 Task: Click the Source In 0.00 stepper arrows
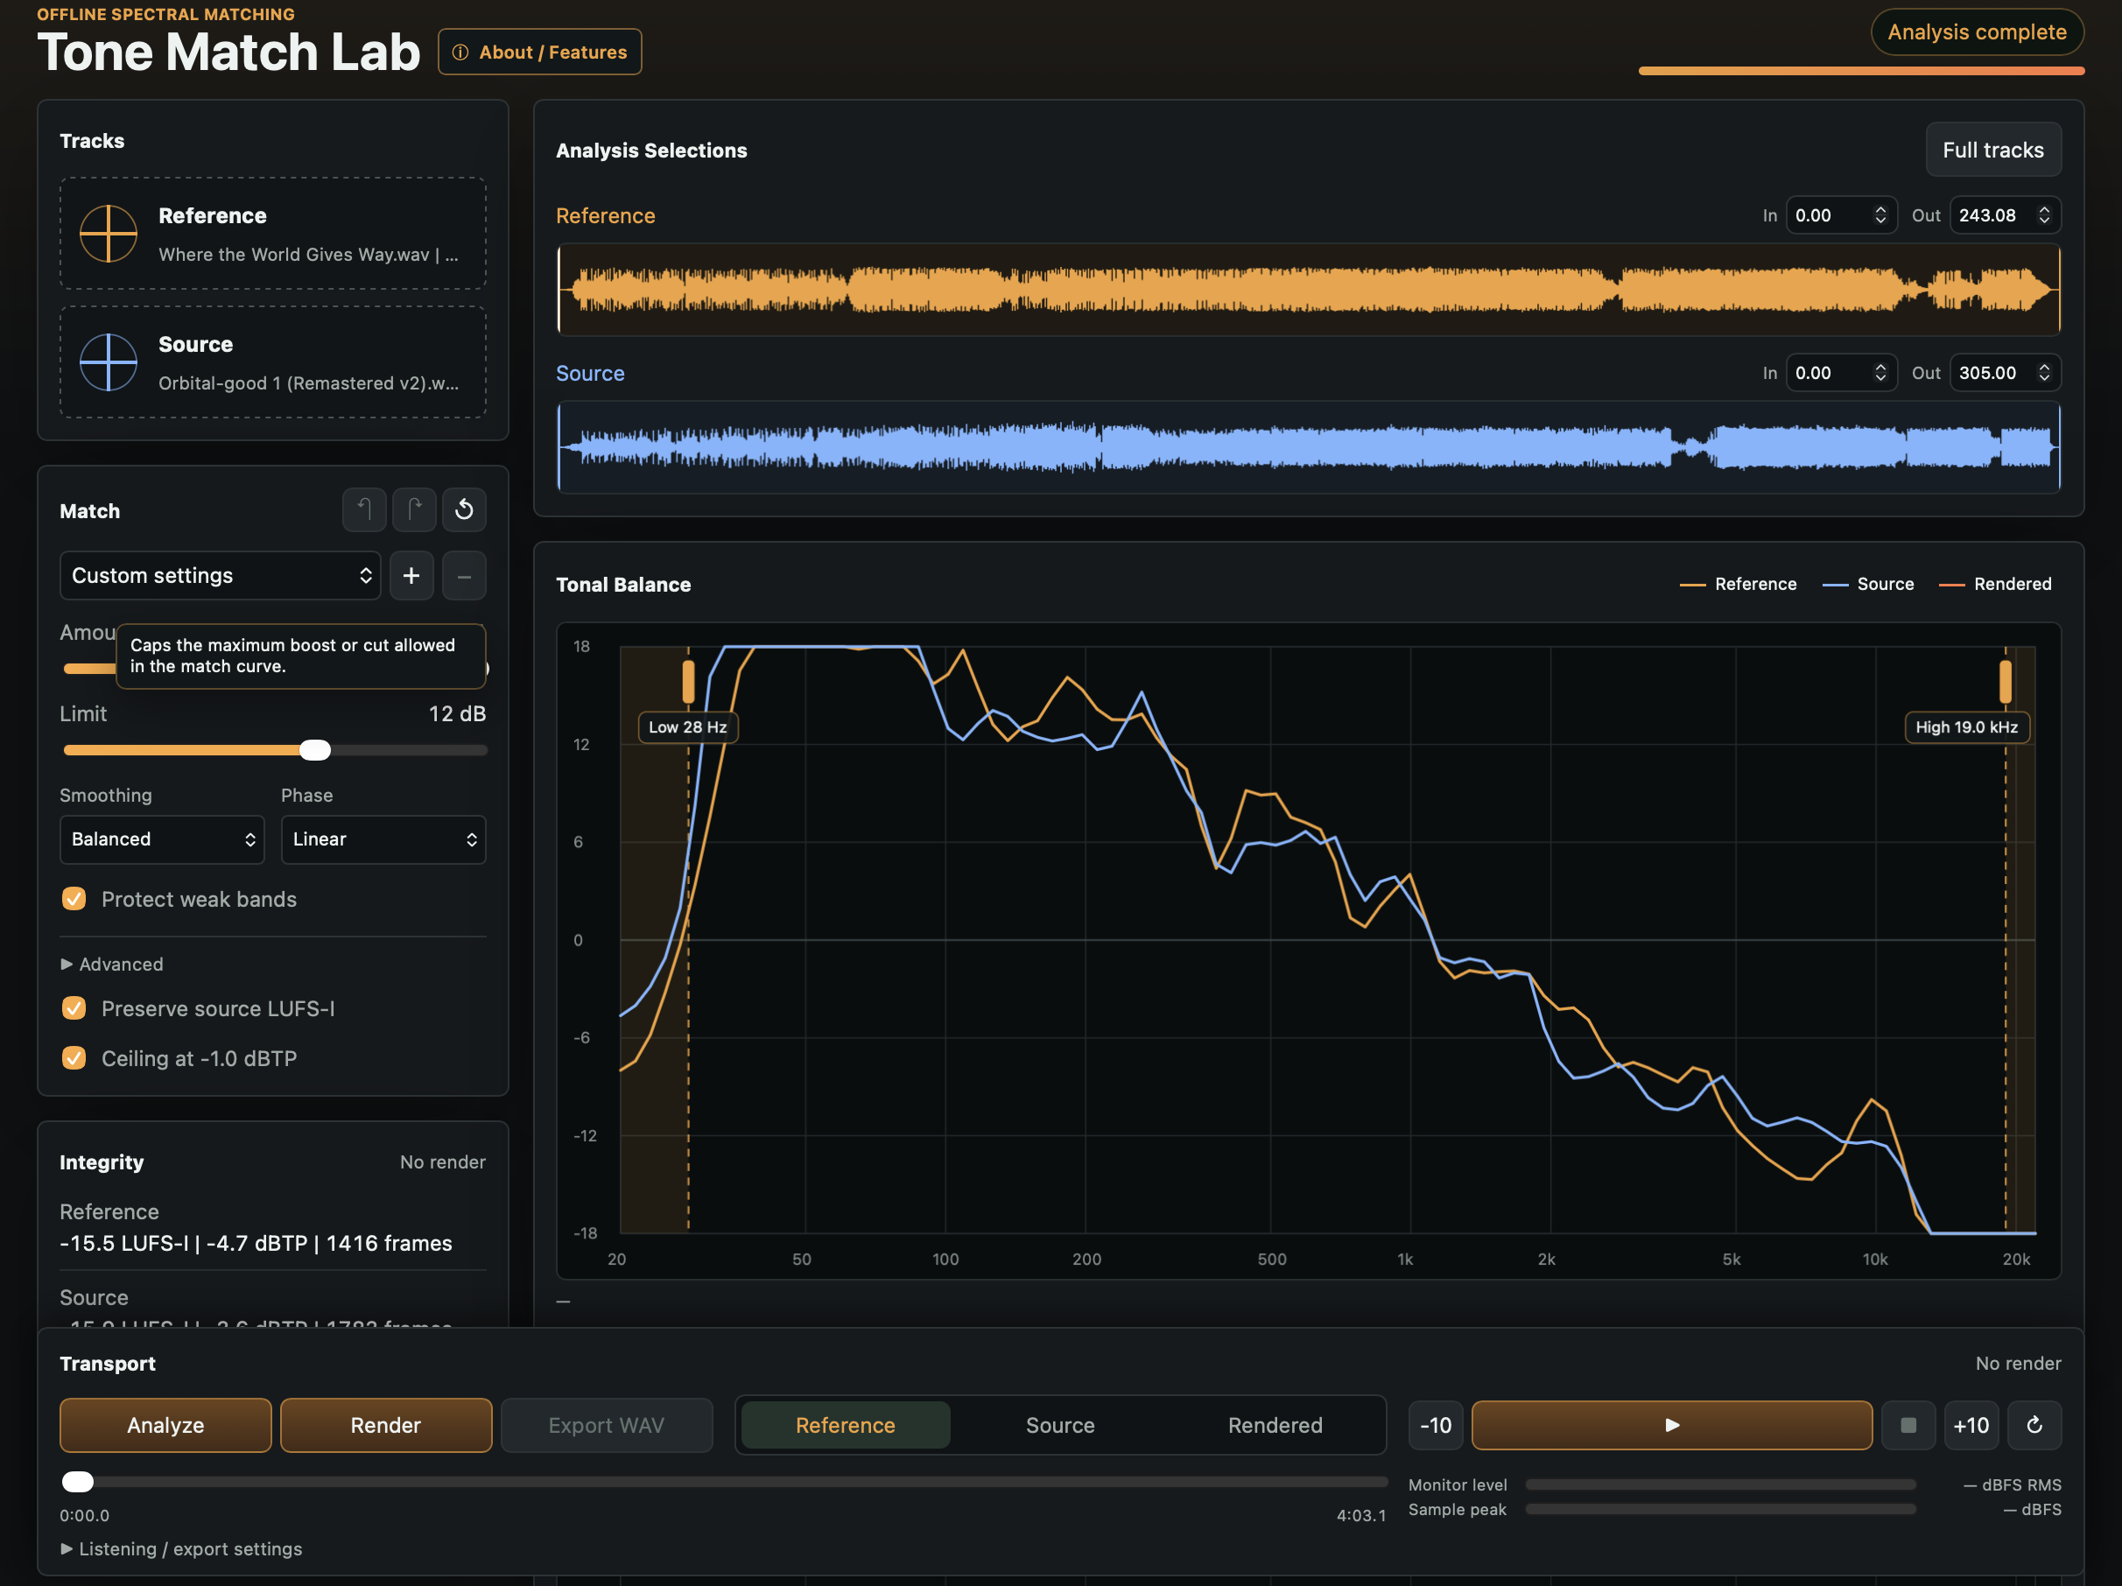[x=1880, y=372]
